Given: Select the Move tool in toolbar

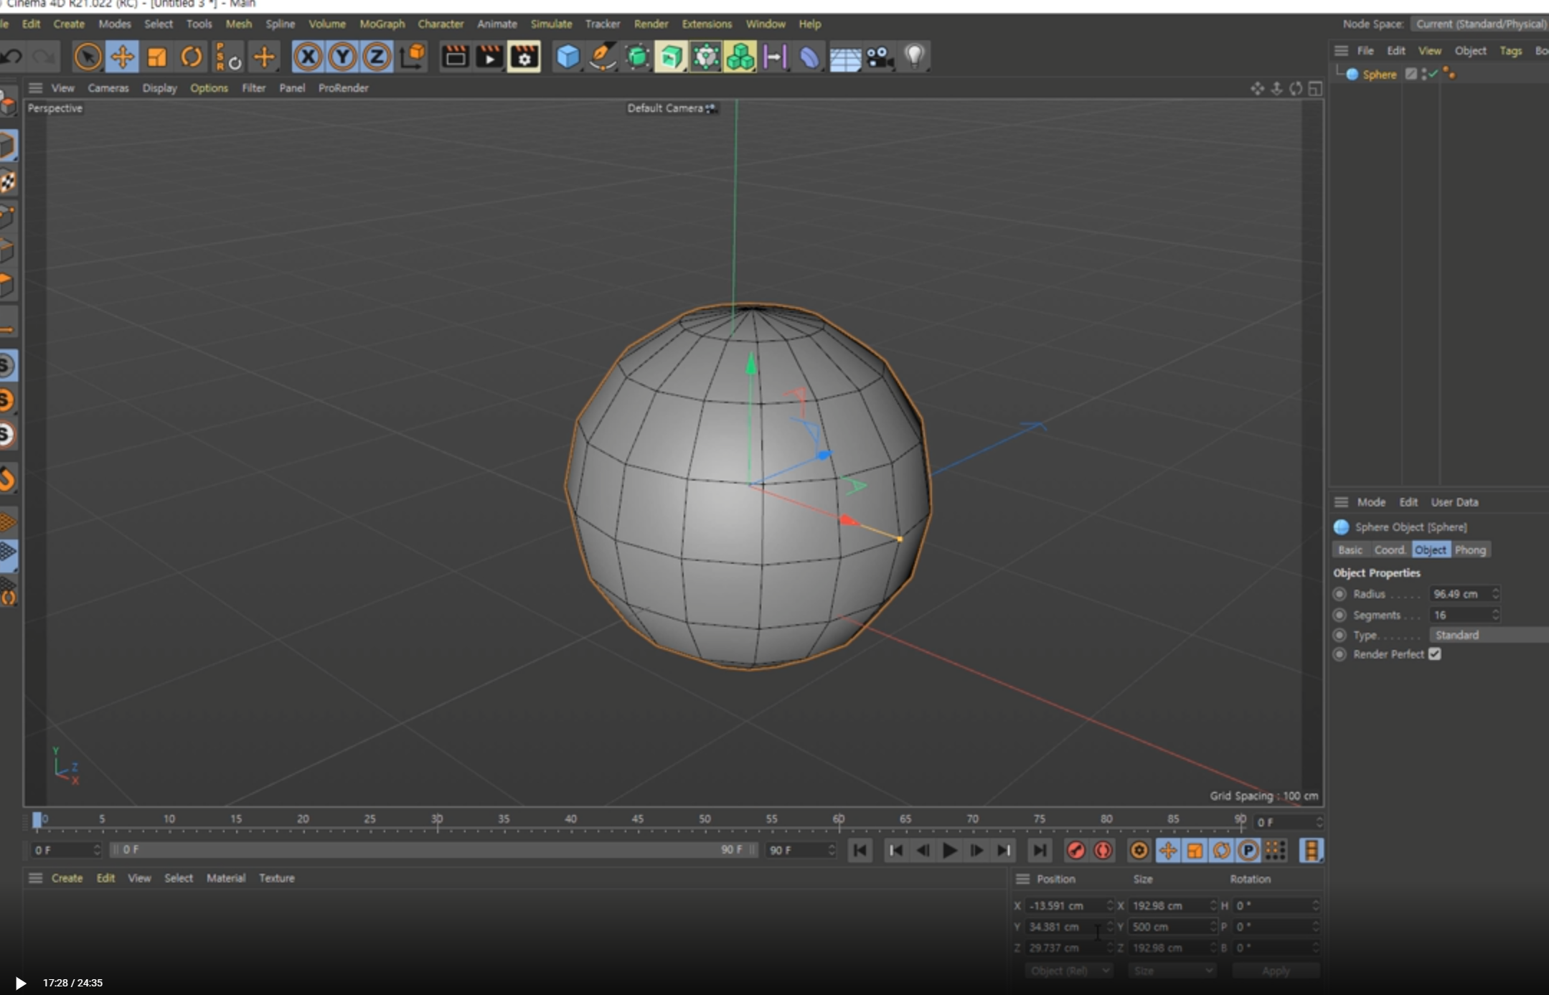Looking at the screenshot, I should 122,57.
